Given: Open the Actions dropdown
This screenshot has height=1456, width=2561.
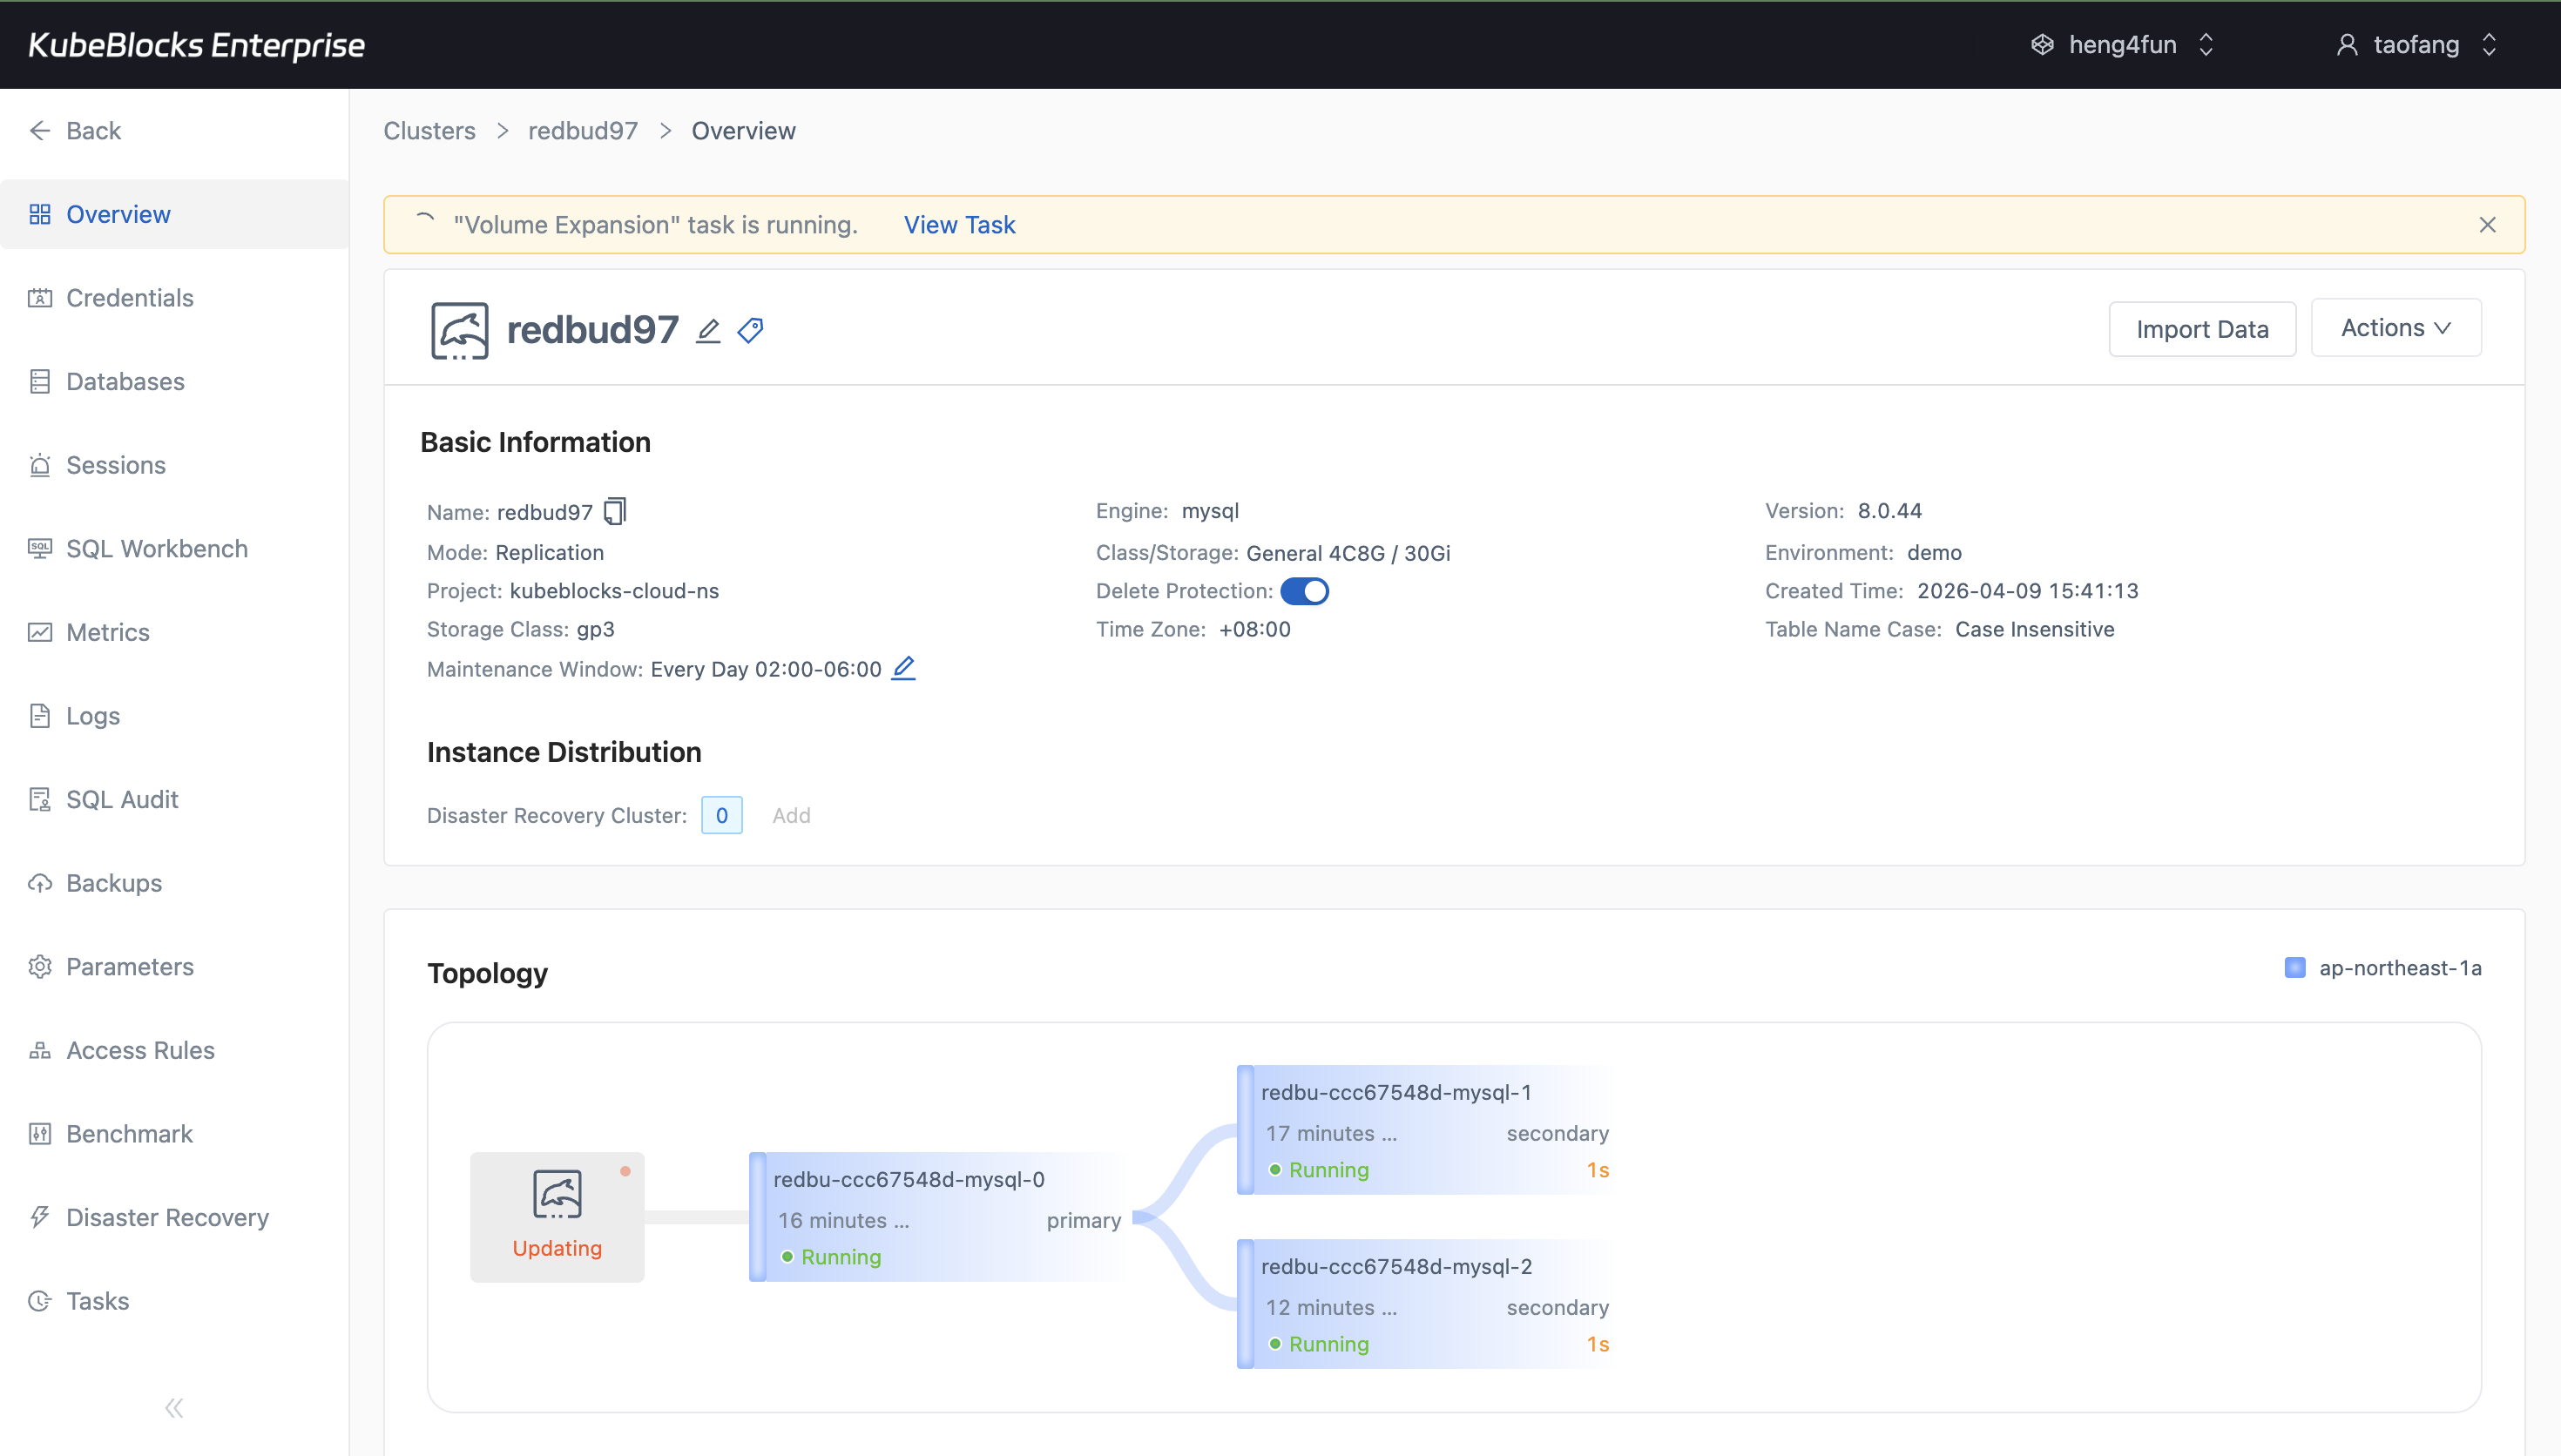Looking at the screenshot, I should [2395, 327].
